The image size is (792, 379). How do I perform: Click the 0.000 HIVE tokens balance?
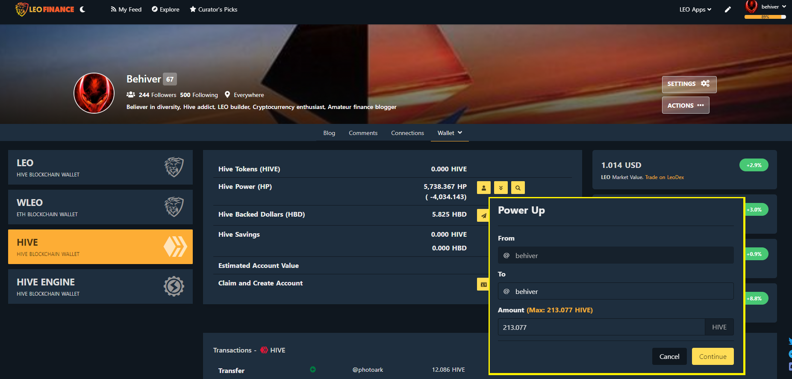[x=449, y=169]
